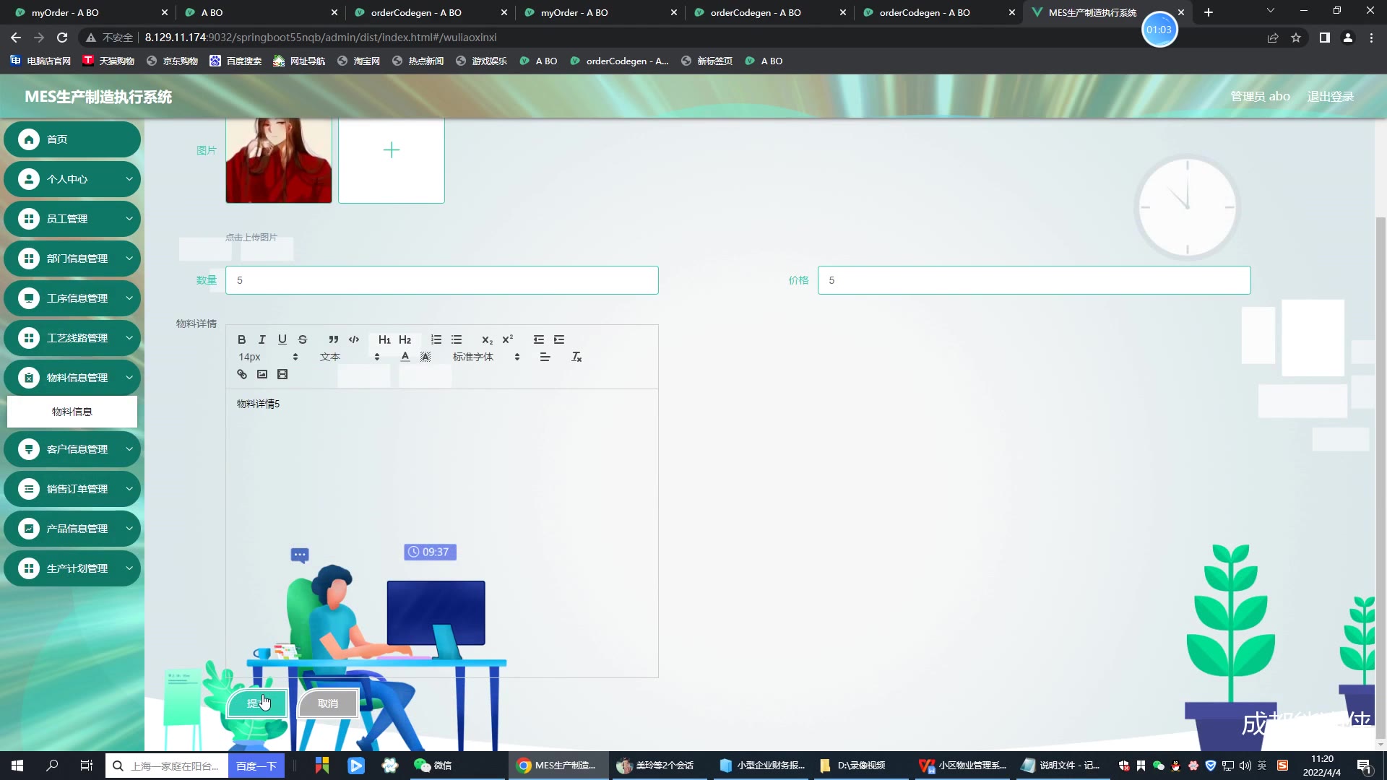Viewport: 1387px width, 780px height.
Task: Open 物料信息 submenu item
Action: pyautogui.click(x=72, y=412)
